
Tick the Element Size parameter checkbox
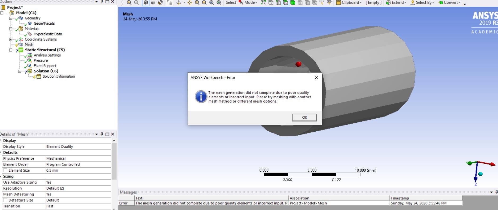(x=5, y=171)
